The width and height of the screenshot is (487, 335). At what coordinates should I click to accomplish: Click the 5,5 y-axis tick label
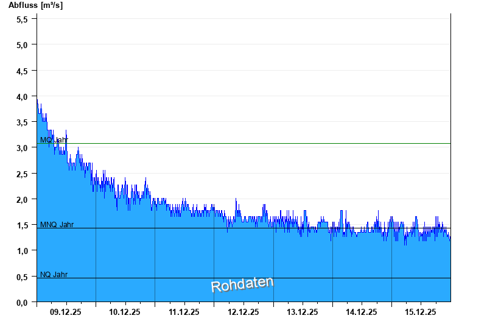tap(22, 19)
